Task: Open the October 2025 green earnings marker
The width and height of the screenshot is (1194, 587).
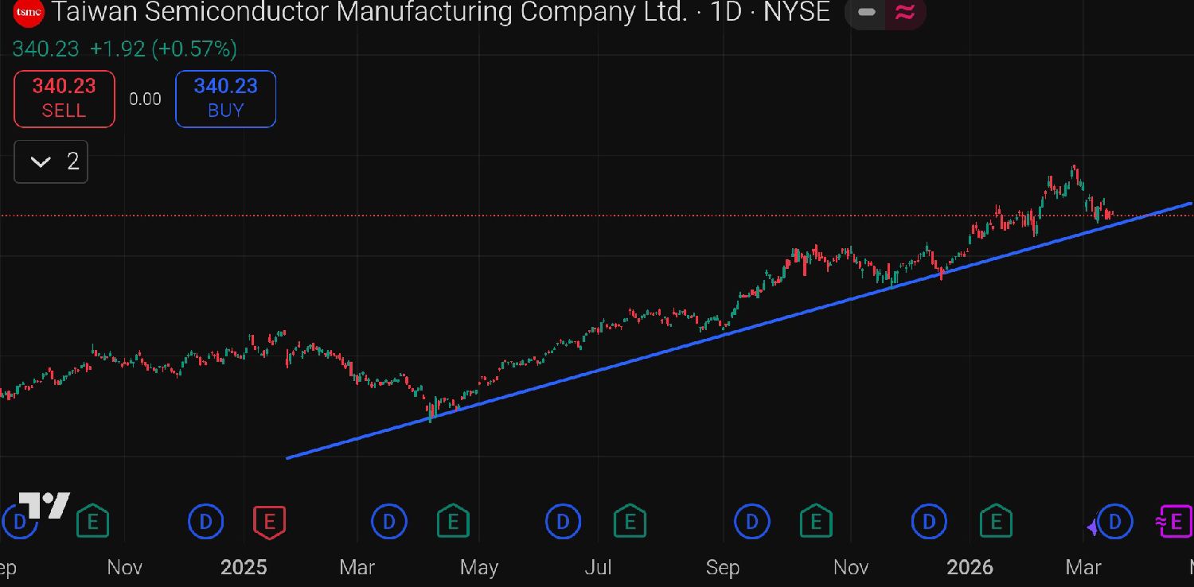Action: 815,522
